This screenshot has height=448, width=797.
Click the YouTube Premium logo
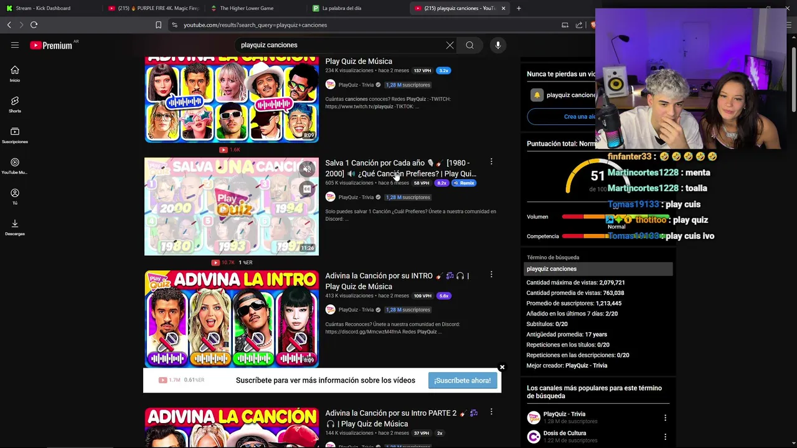coord(51,45)
